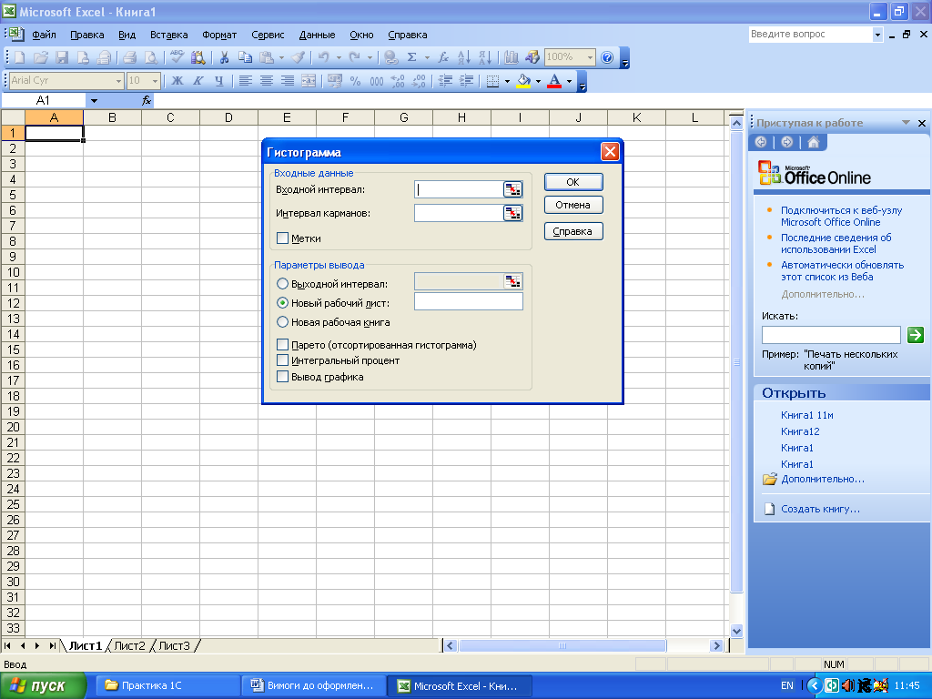Open the zoom 100% dropdown

(590, 57)
